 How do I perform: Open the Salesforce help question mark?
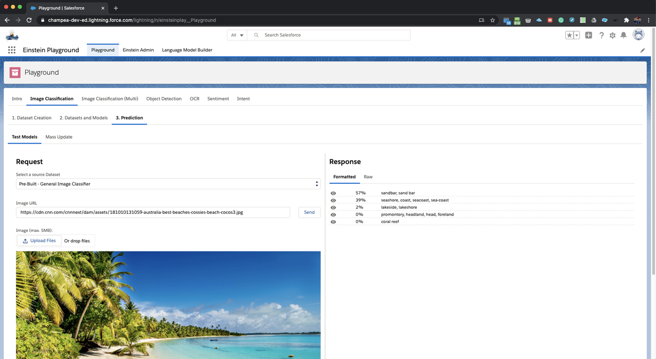601,35
